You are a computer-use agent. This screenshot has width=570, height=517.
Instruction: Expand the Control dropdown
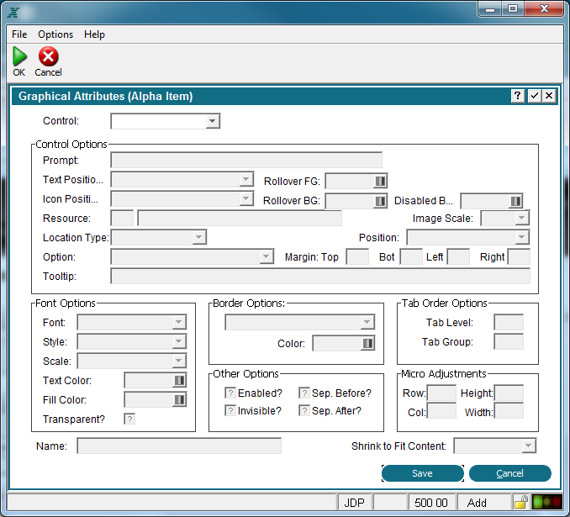click(x=213, y=121)
